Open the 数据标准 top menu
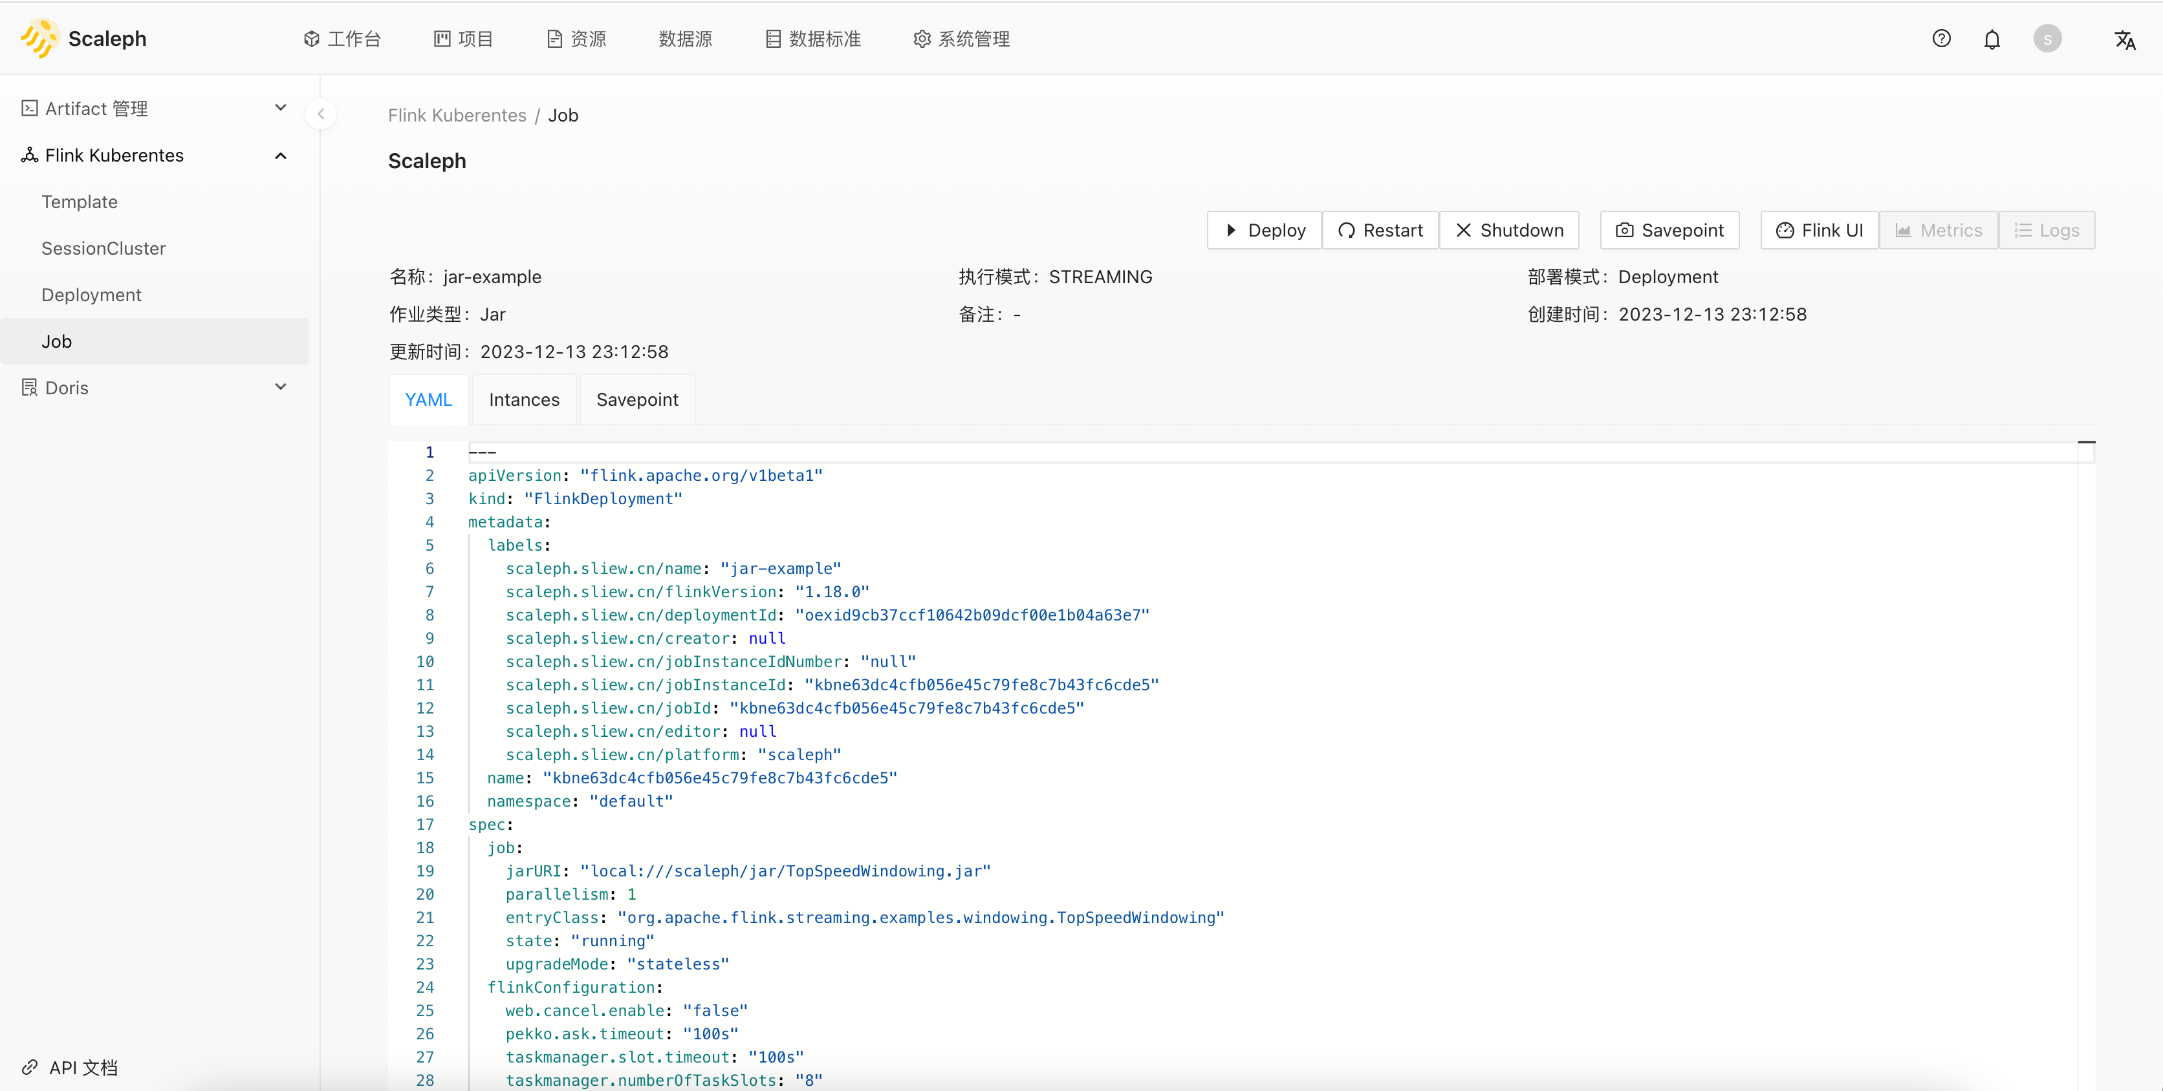The height and width of the screenshot is (1091, 2163). (x=813, y=39)
